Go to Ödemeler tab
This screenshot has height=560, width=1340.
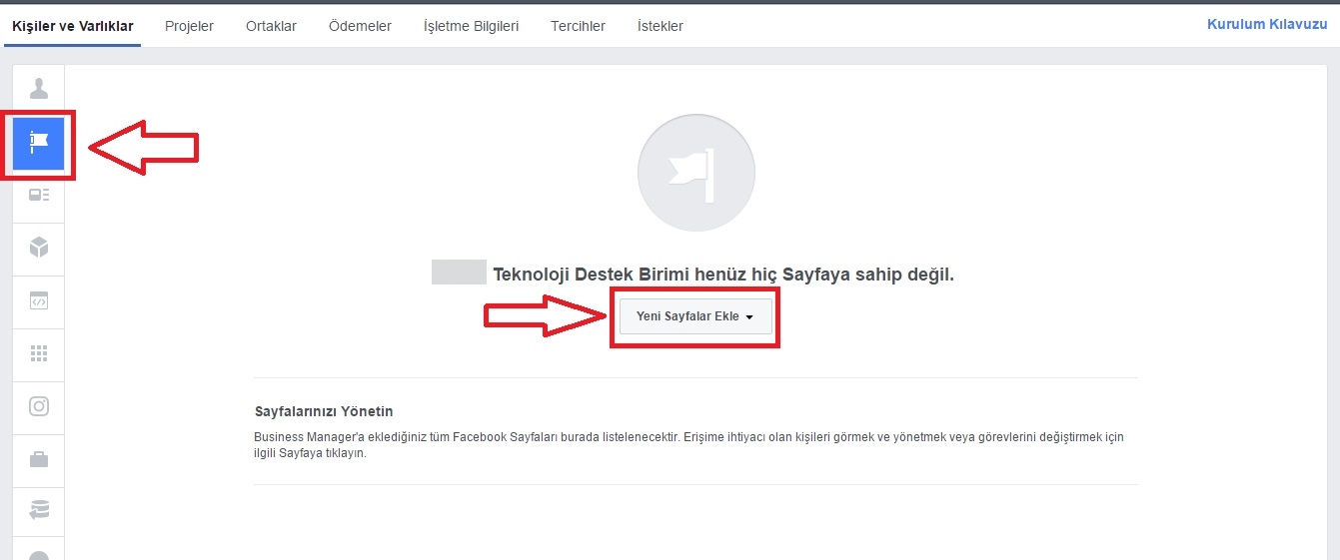[360, 26]
